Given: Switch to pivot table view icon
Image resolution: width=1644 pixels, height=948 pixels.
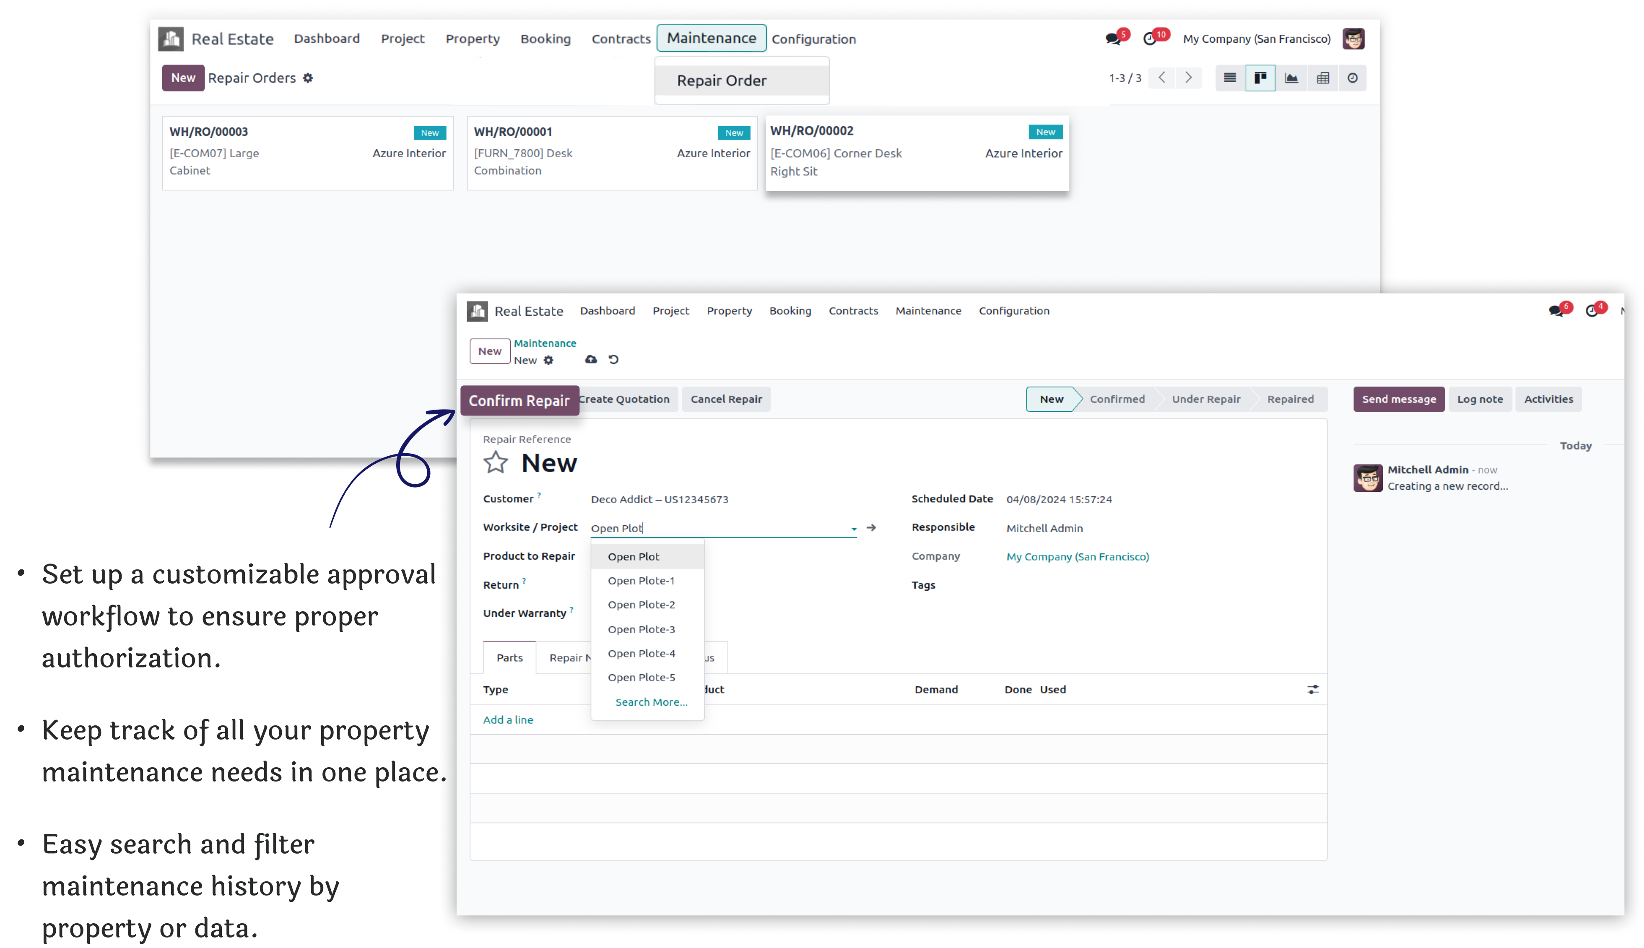Looking at the screenshot, I should point(1323,78).
